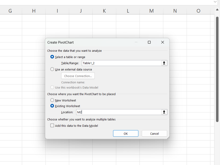Click the Location input field
Viewport: 220px width, 165px height.
point(119,112)
